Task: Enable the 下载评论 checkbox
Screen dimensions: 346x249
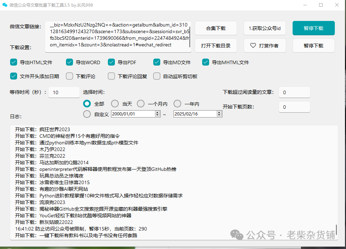Action: tap(69, 76)
